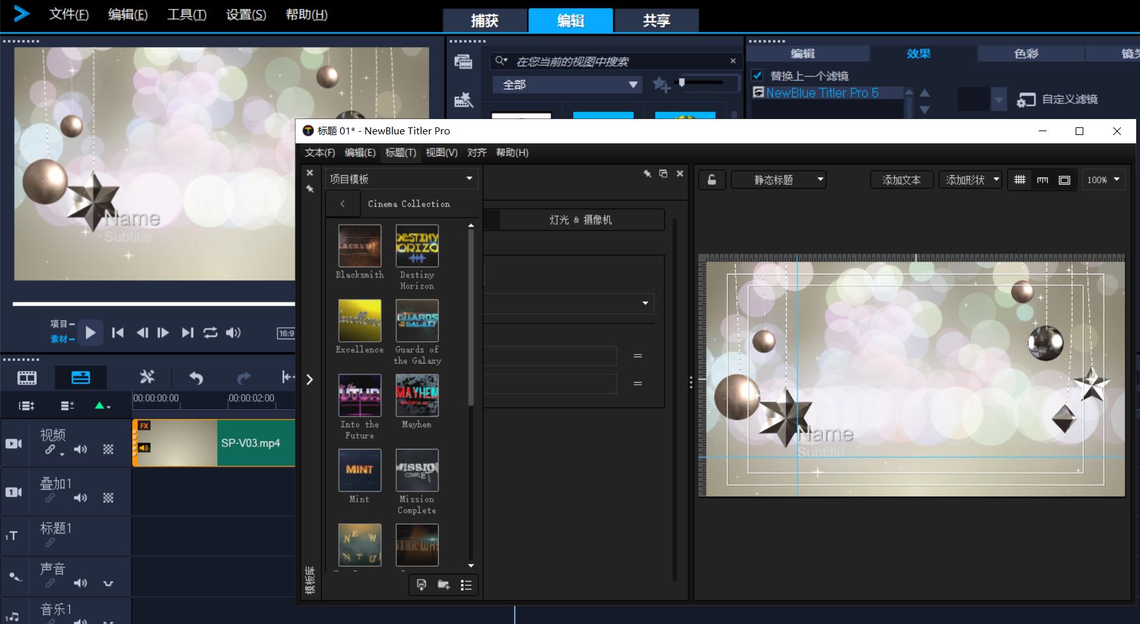1140x624 pixels.
Task: Click the lock icon in Titler toolbar
Action: pos(711,180)
